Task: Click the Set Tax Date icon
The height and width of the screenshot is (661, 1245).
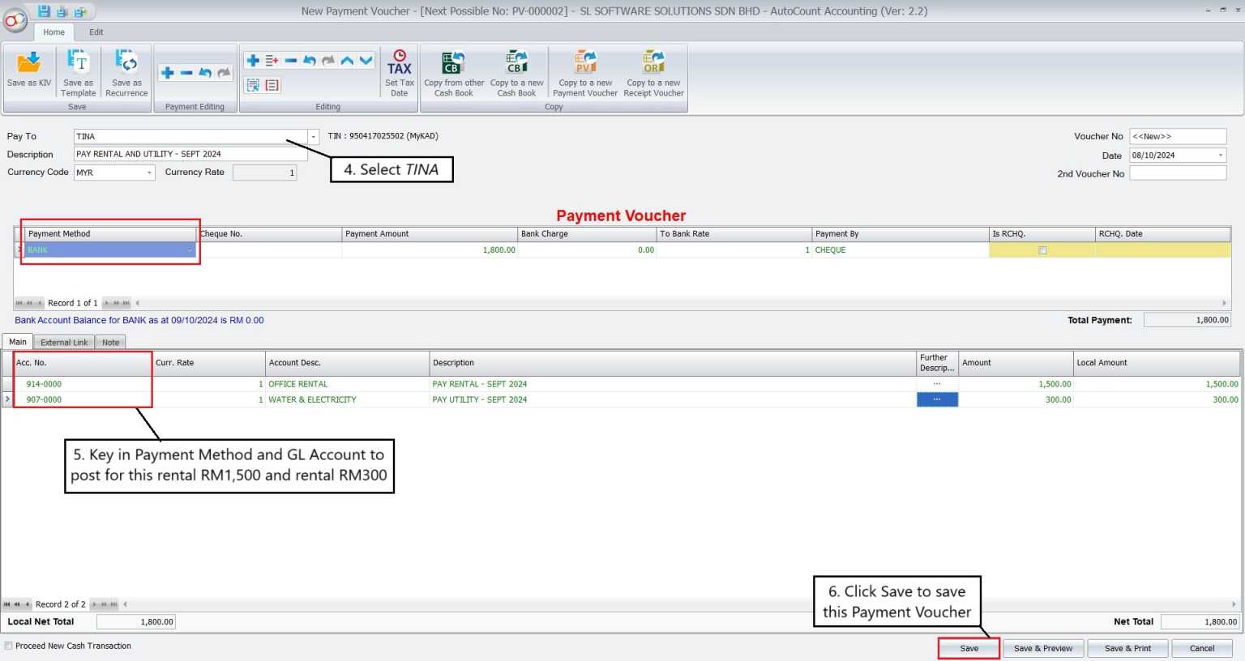Action: [400, 74]
